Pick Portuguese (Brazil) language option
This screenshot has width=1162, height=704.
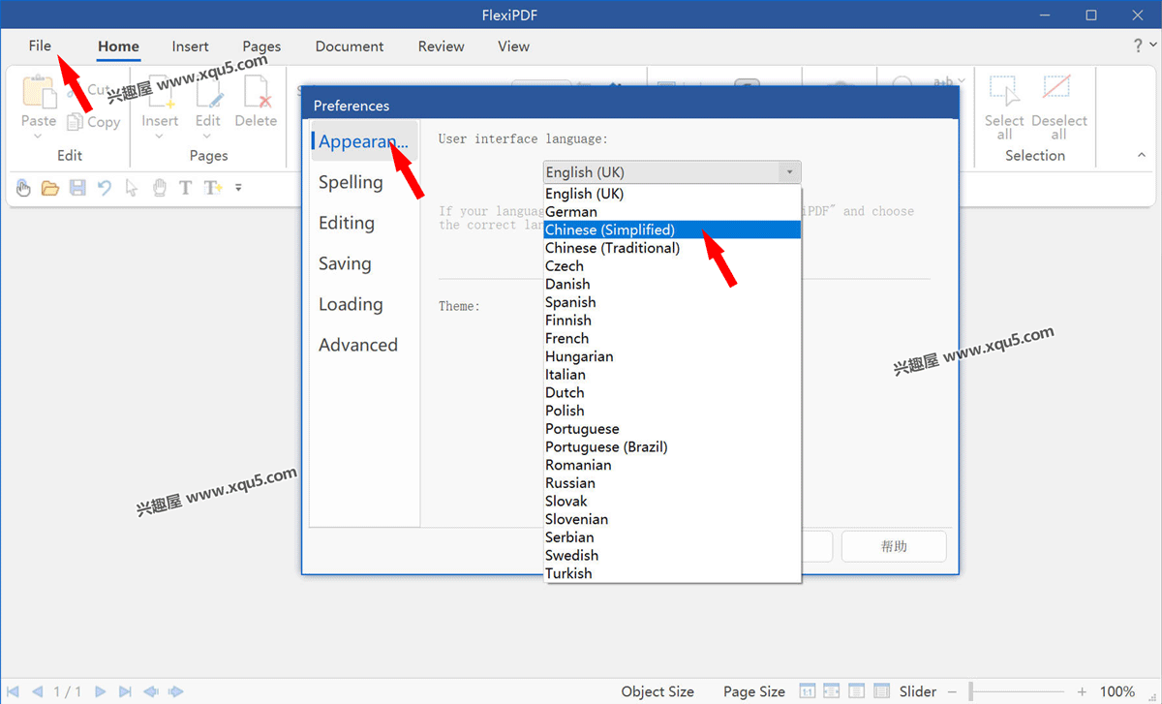[672, 446]
